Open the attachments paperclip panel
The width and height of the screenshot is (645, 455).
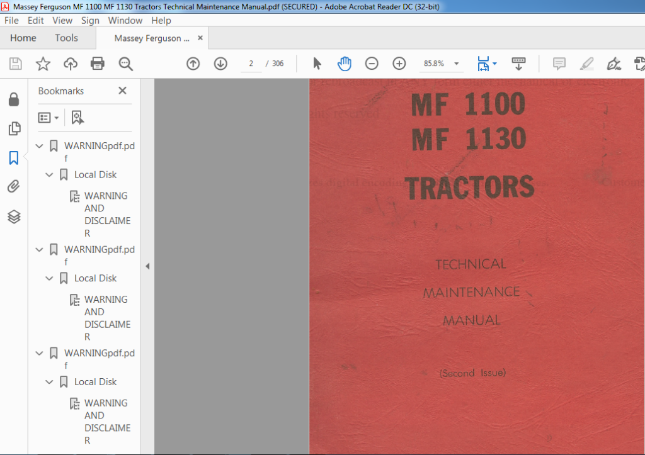point(14,187)
